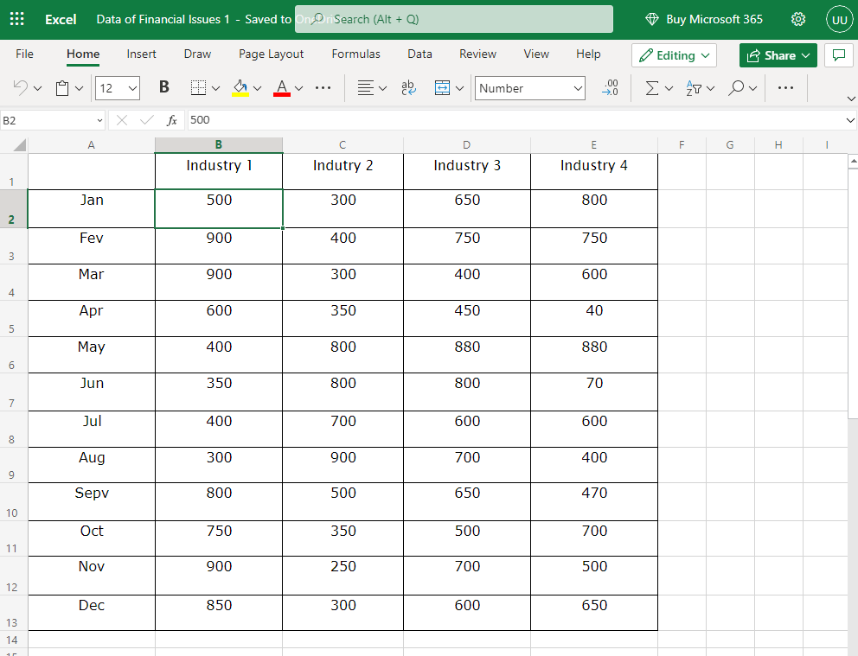The width and height of the screenshot is (858, 656).
Task: Apply the yellow fill color swatch
Action: (x=240, y=87)
